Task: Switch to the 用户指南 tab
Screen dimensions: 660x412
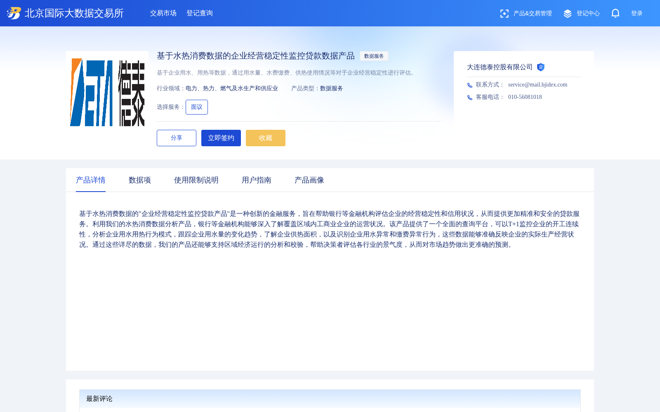Action: [257, 180]
